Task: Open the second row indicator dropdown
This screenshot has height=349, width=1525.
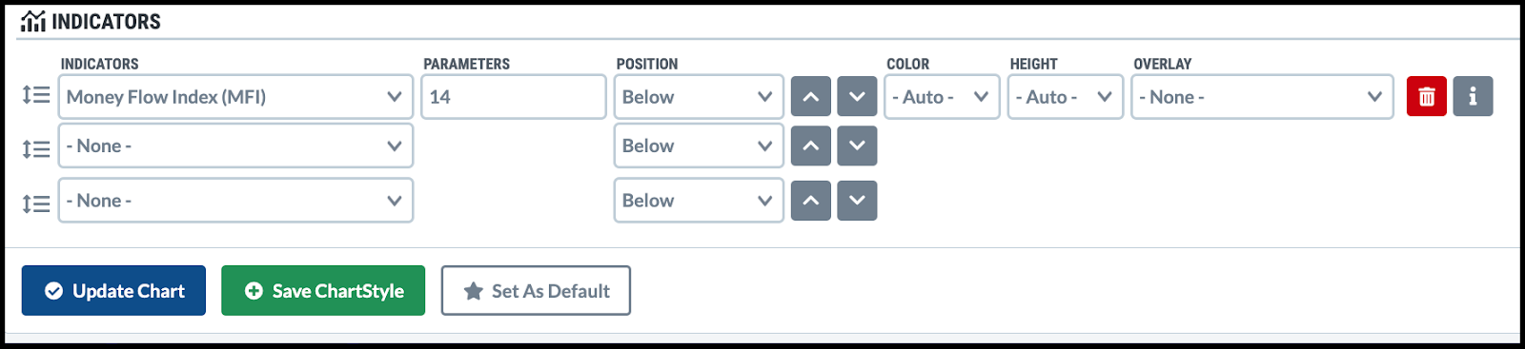Action: (235, 145)
